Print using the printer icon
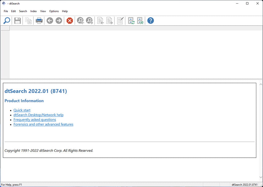Image resolution: width=263 pixels, height=187 pixels. pos(39,21)
